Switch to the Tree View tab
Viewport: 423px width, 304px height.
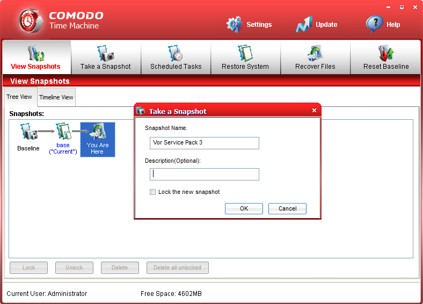pos(19,97)
